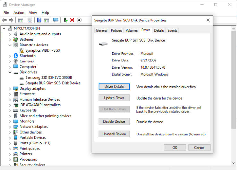The height and width of the screenshot is (170, 237).
Task: Click the red X uninstall device icon
Action: point(72,20)
